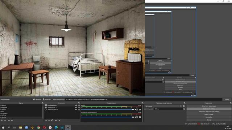Open Свойства (Properties) gear in source toolbar

click(x=37, y=100)
